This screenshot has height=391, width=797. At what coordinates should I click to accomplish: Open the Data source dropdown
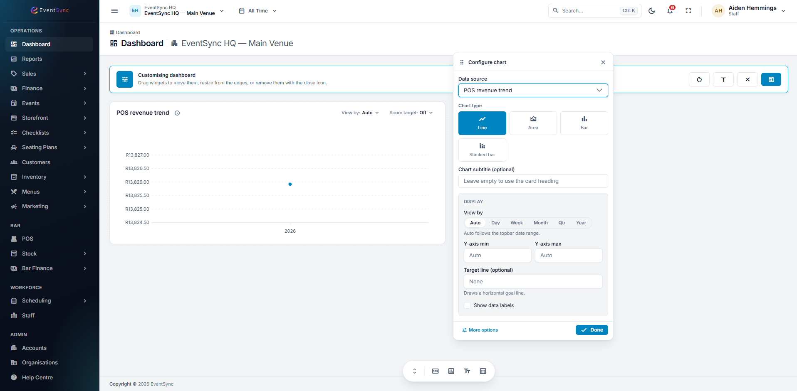click(533, 90)
